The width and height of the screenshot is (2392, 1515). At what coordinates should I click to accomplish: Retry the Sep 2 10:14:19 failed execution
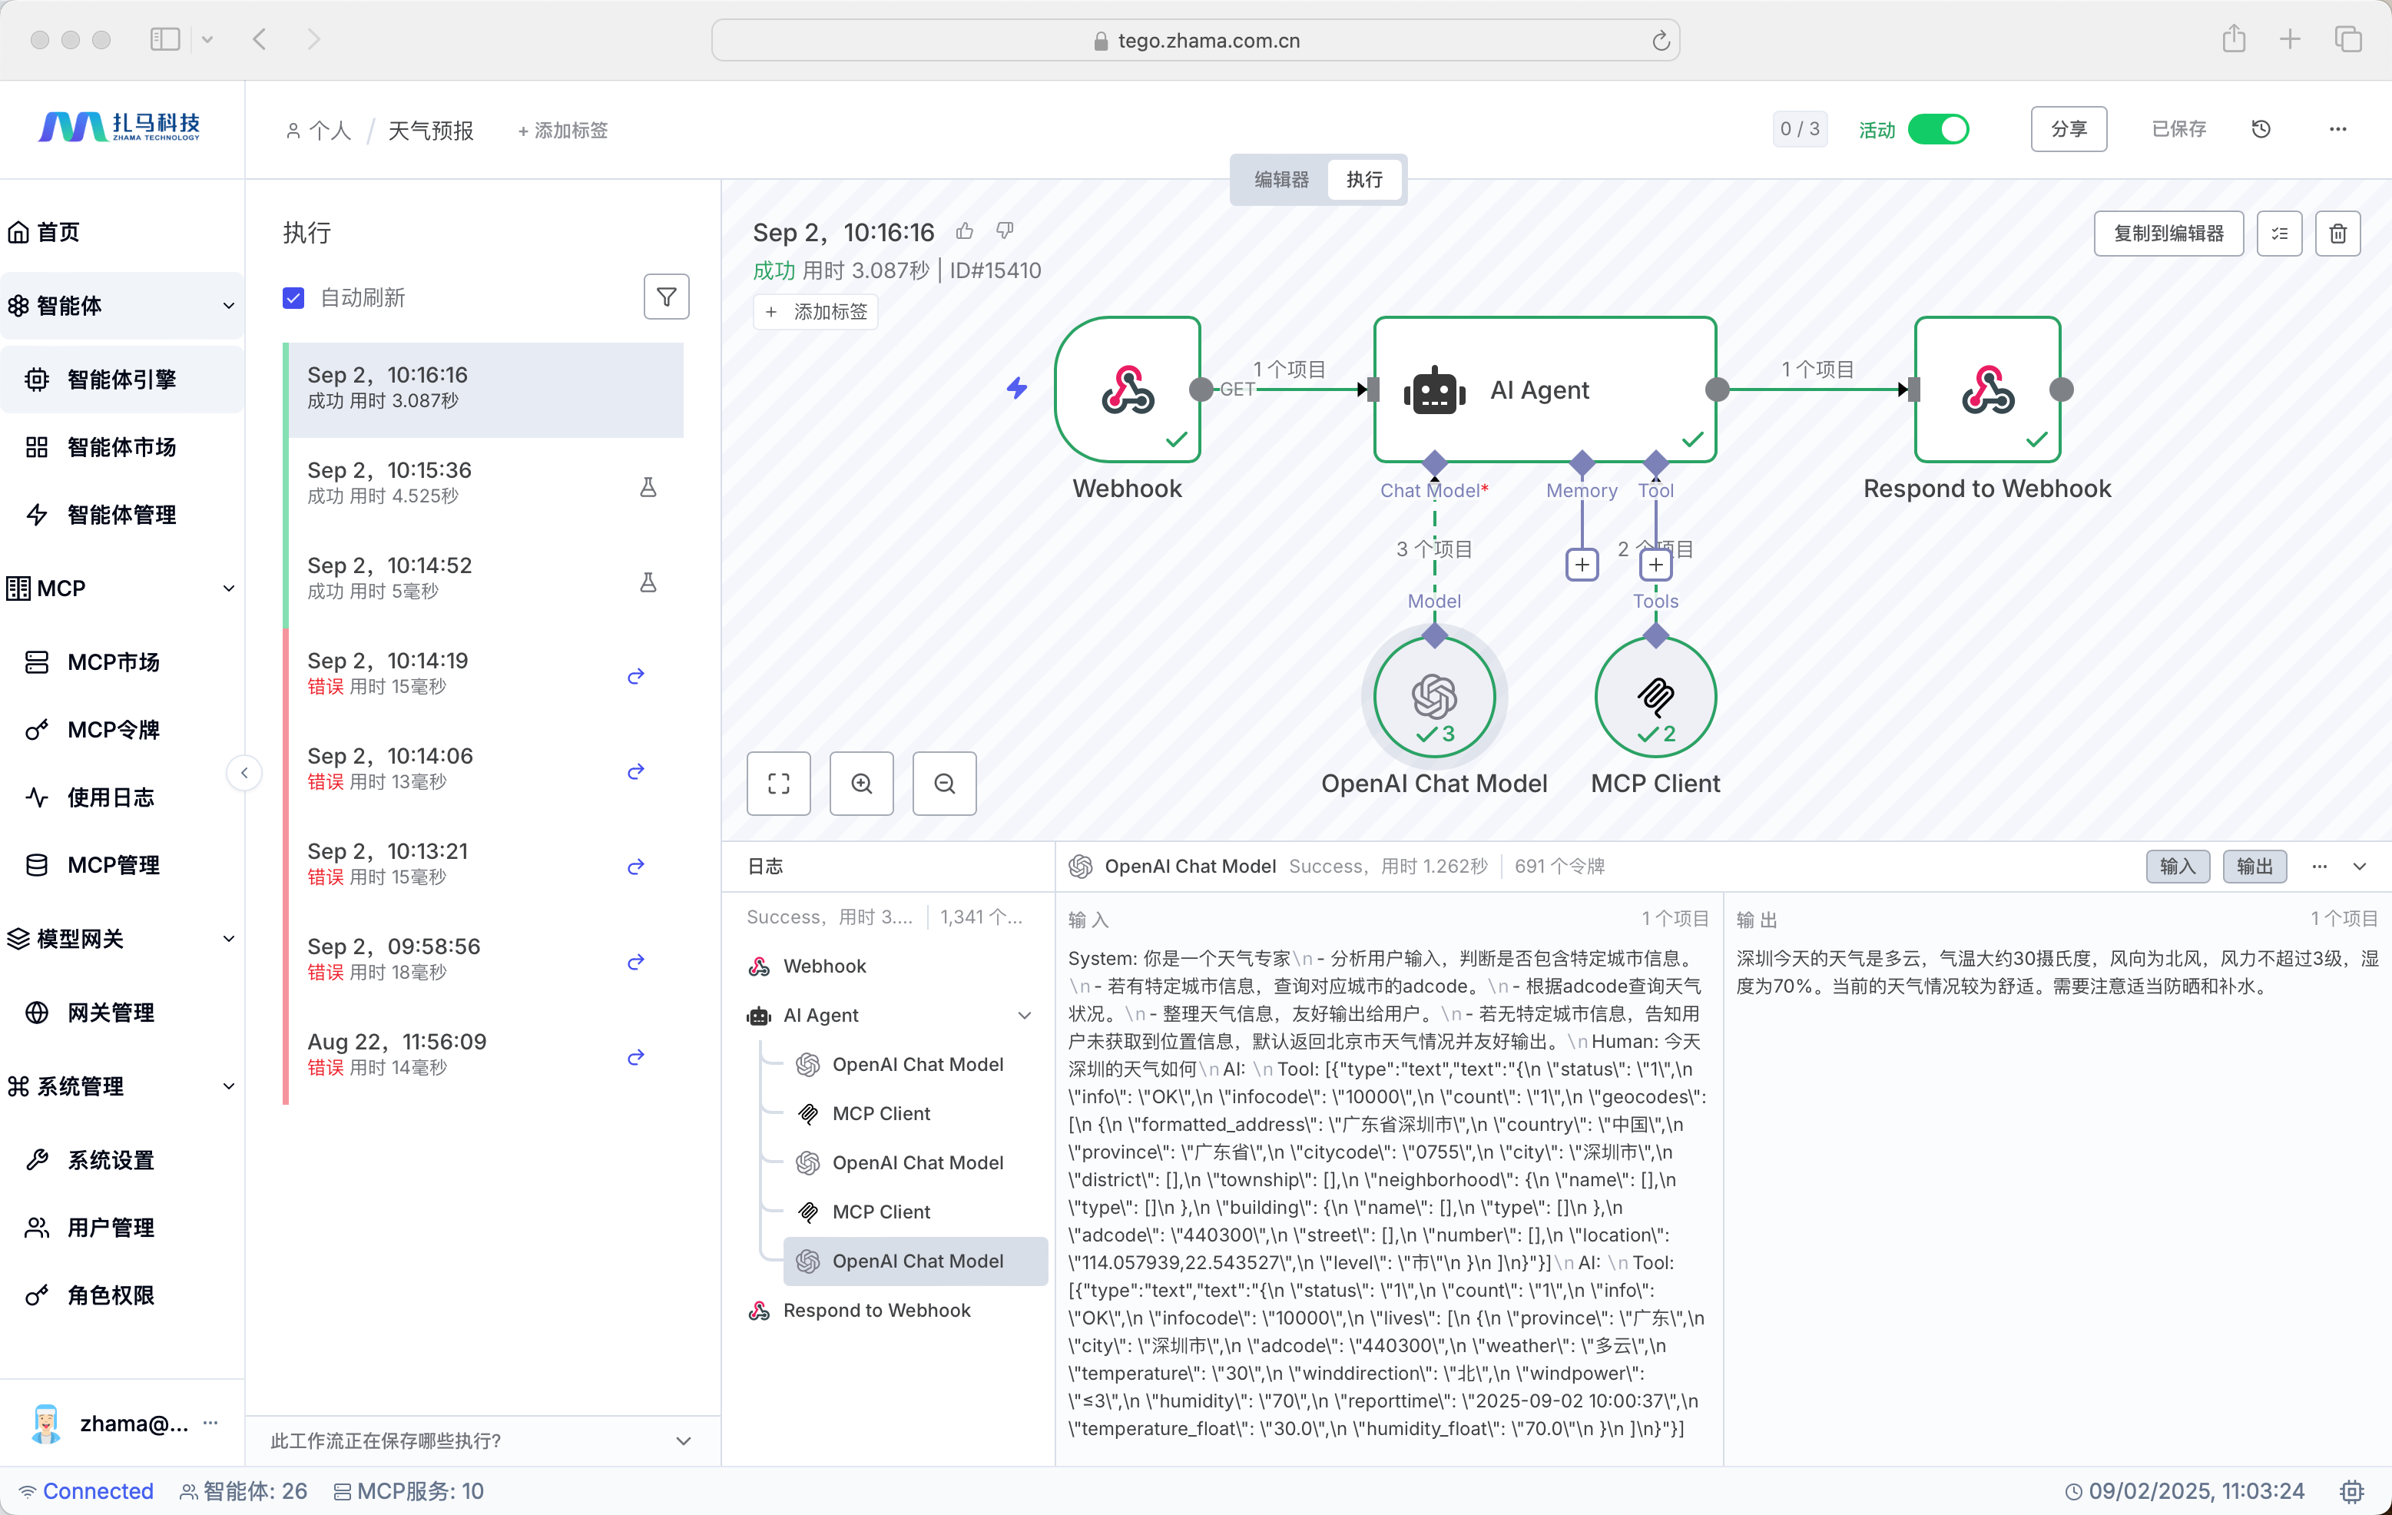tap(636, 675)
